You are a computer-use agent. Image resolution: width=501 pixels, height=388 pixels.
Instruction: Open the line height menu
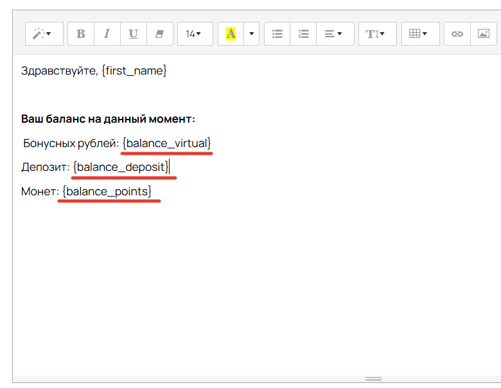pos(375,34)
